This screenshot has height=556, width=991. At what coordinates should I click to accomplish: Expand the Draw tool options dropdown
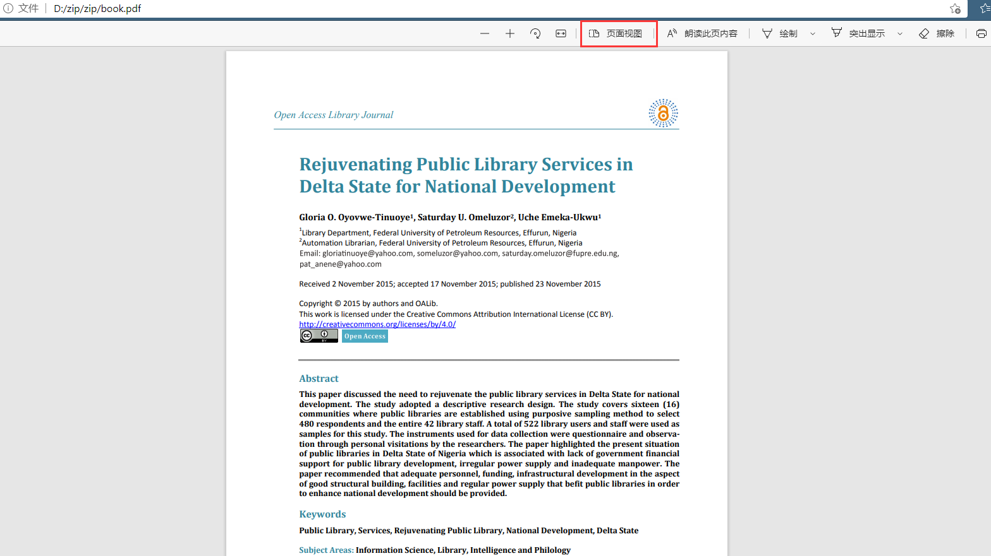coord(813,33)
